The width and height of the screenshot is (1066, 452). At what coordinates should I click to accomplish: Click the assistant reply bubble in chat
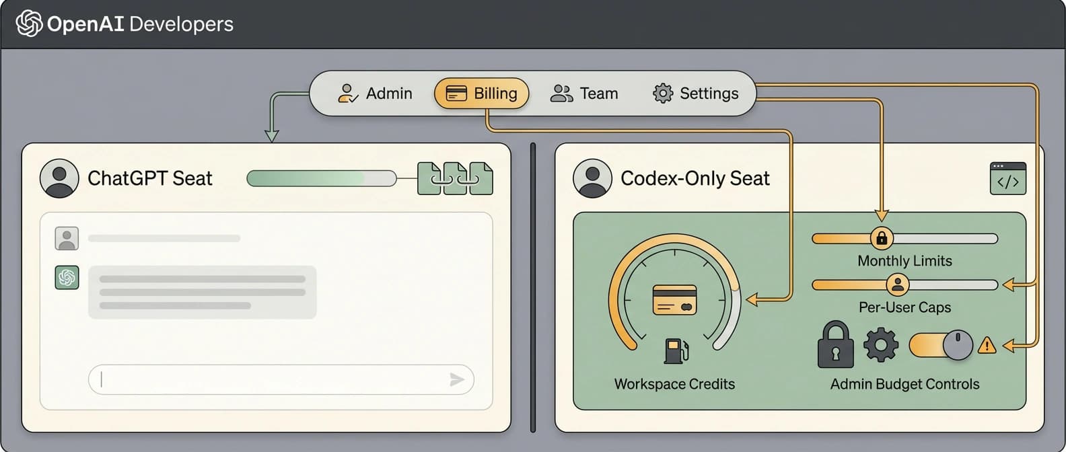[202, 292]
